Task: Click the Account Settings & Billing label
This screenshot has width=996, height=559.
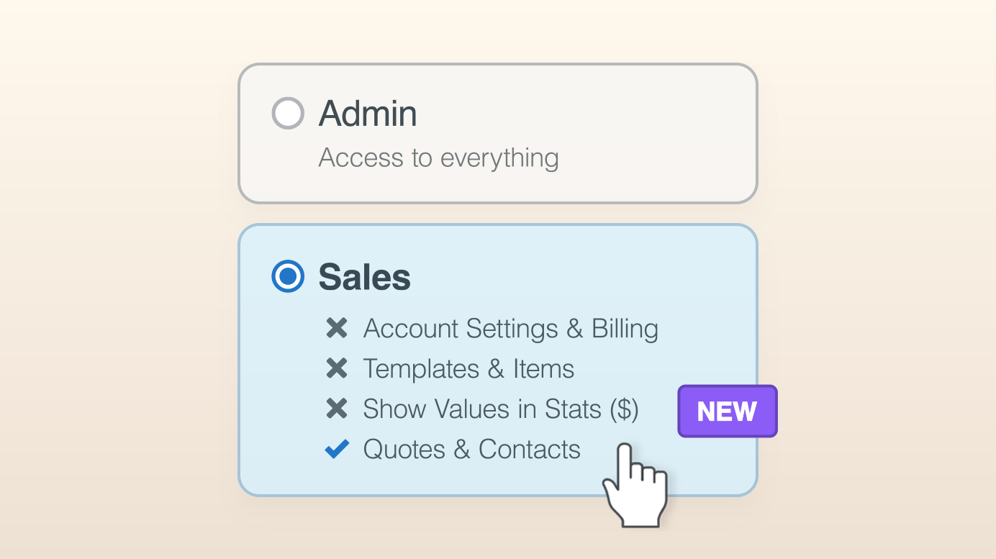Action: click(x=510, y=329)
